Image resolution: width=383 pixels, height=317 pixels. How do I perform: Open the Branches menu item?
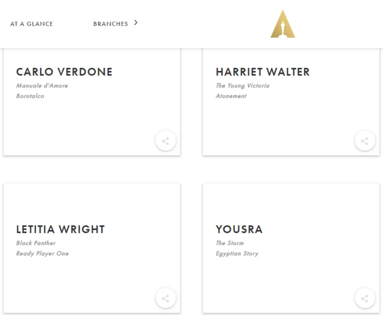[x=110, y=24]
